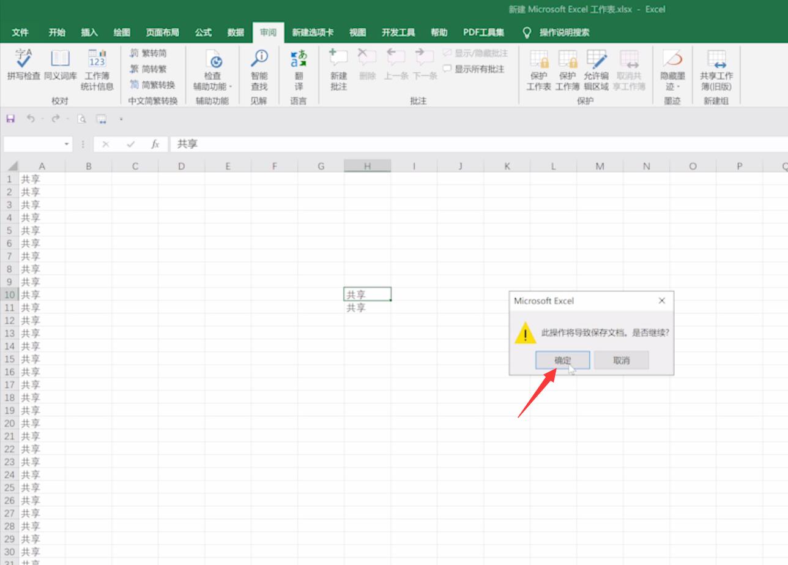The width and height of the screenshot is (788, 565).
Task: Expand the 隐藏墨迹 dropdown arrow
Action: (x=678, y=87)
